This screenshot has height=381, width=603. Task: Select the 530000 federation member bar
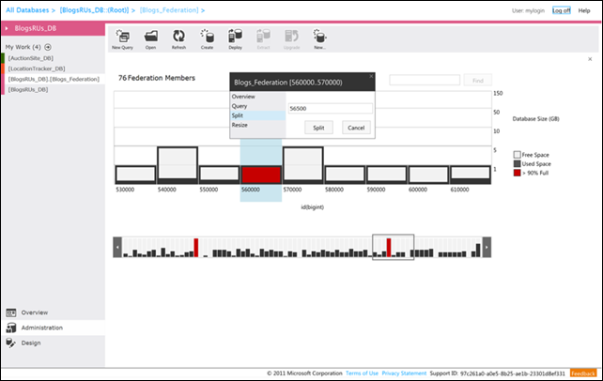pos(136,175)
